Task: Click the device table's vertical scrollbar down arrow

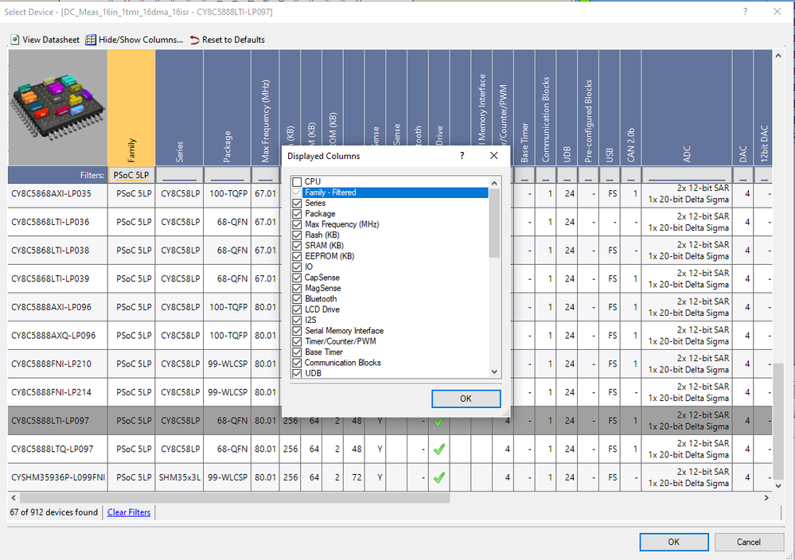Action: [778, 485]
